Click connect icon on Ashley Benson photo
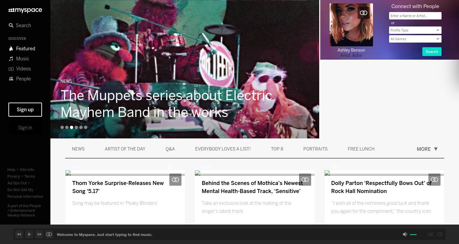Screen dimensions: 459x244 point(364,13)
